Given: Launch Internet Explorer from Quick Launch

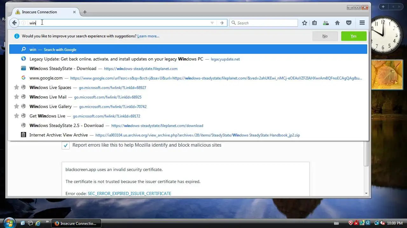Looking at the screenshot, I should pos(38,223).
